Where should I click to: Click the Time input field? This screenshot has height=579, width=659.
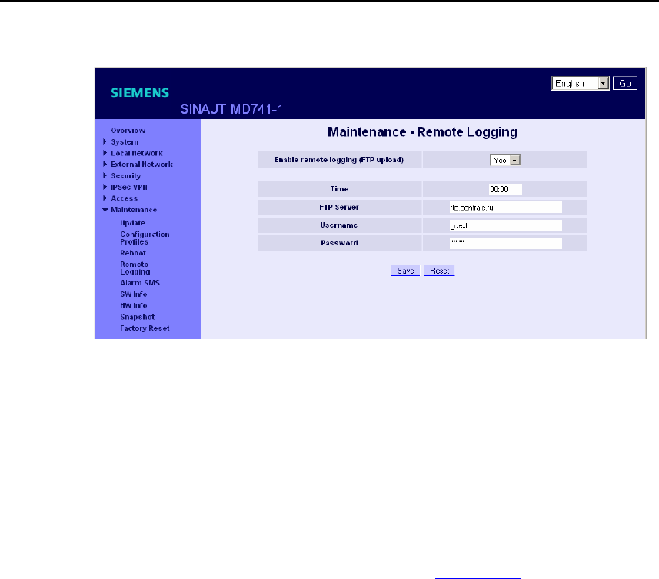tap(505, 189)
